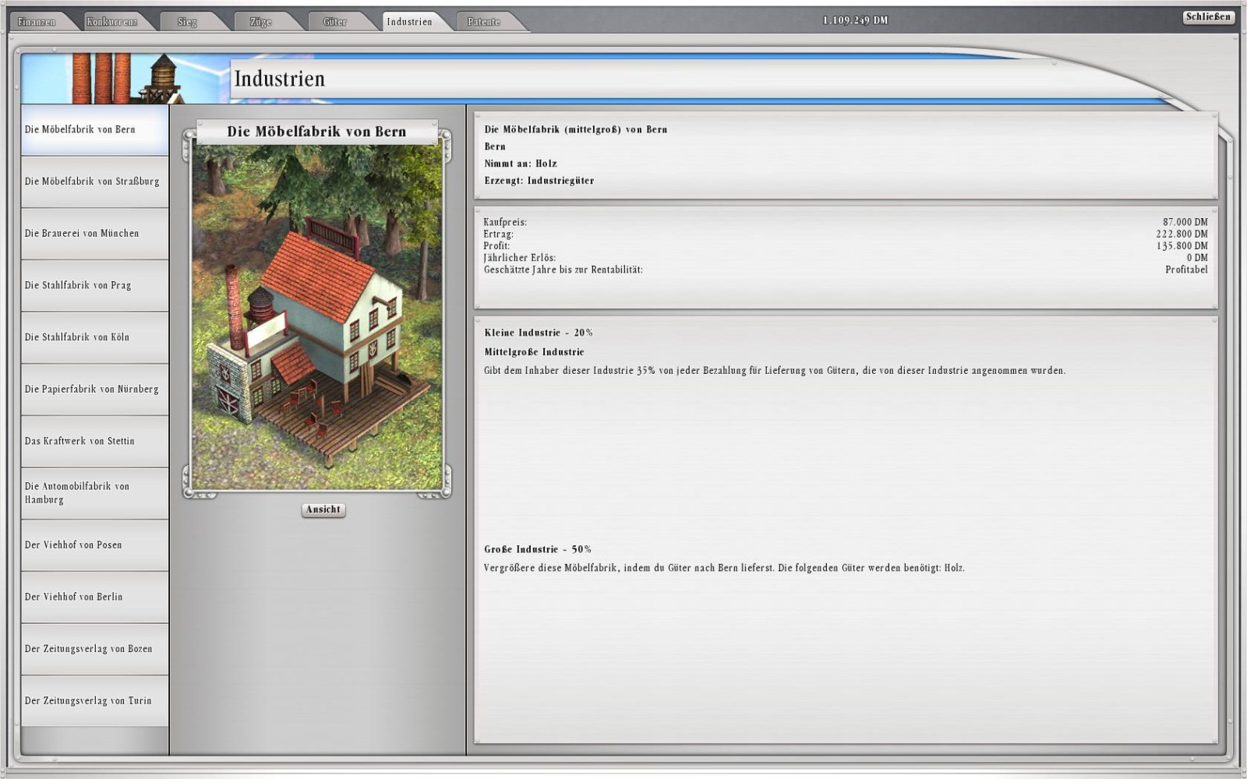Open the Patente tab
Viewport: 1247px width, 779px height.
pos(483,22)
